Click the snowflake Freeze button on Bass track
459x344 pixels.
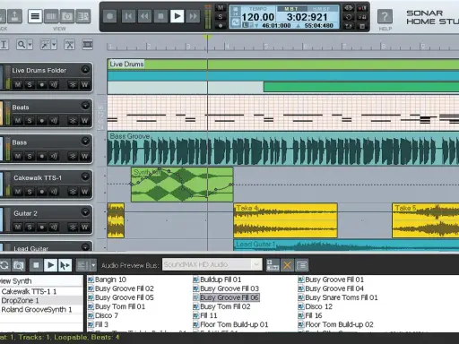click(73, 156)
